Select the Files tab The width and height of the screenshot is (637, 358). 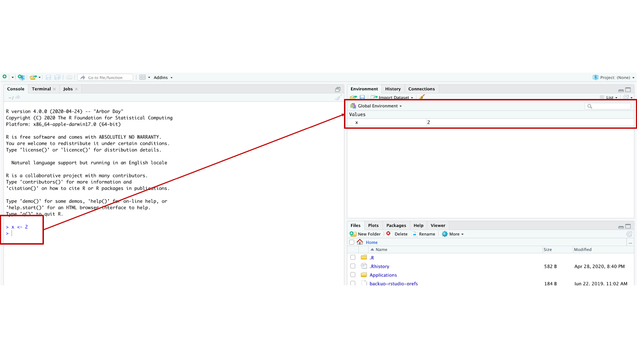tap(355, 225)
